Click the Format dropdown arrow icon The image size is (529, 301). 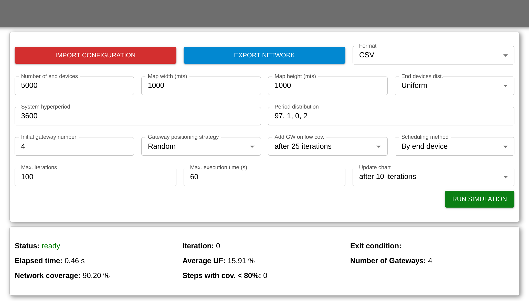pyautogui.click(x=505, y=56)
